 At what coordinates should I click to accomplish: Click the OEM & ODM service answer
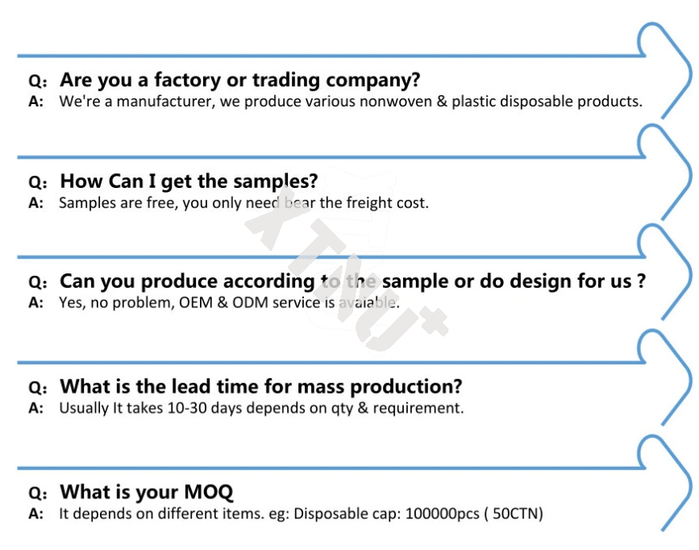(x=229, y=303)
